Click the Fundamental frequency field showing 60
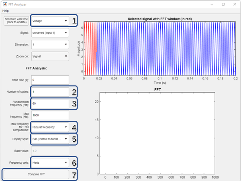 pos(50,104)
